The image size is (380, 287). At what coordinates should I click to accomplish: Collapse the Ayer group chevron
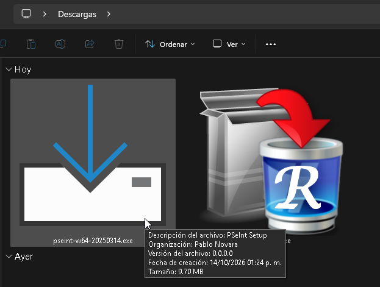pyautogui.click(x=9, y=257)
